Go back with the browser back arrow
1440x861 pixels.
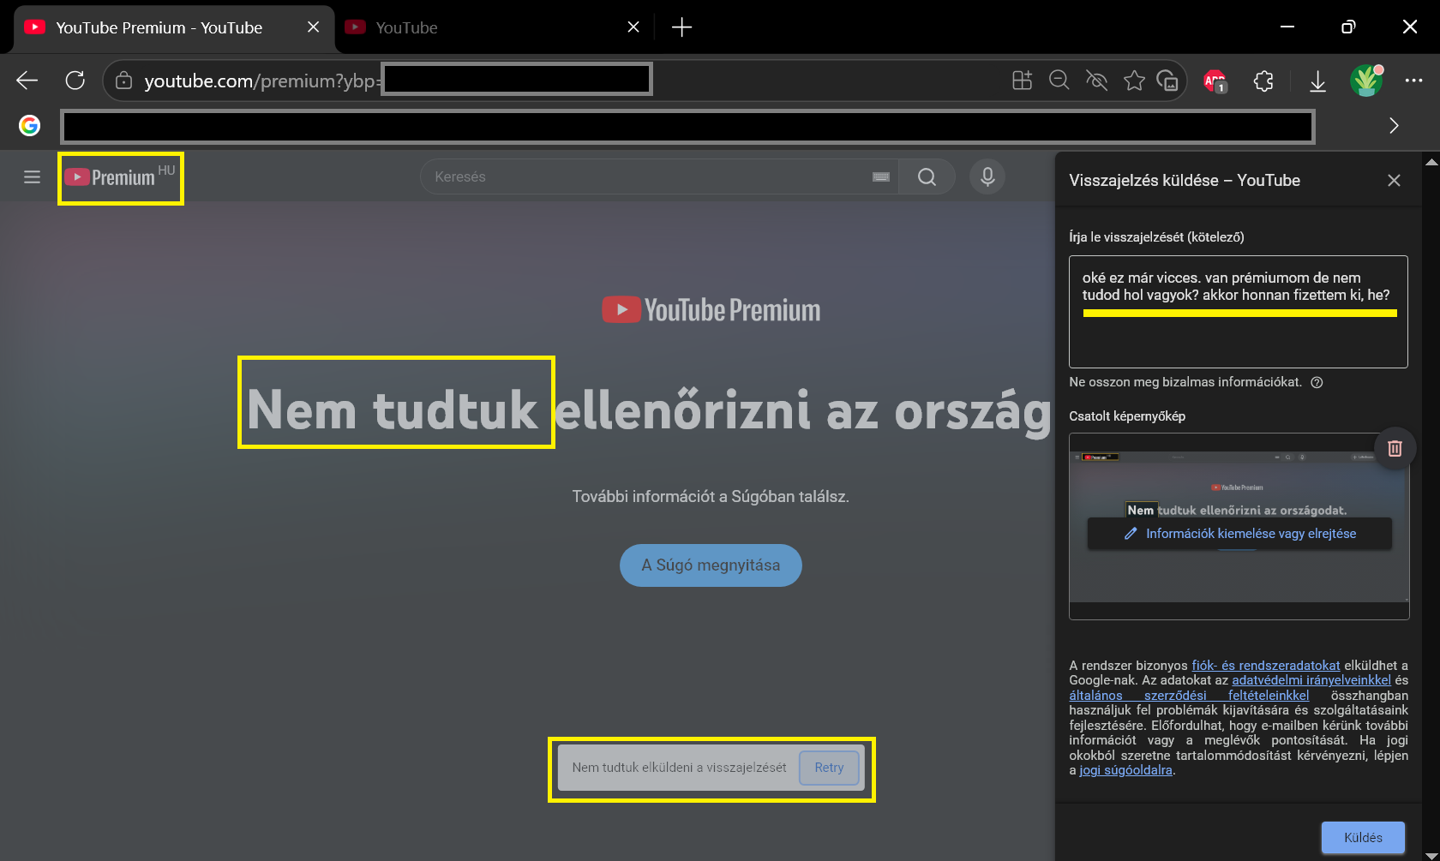[27, 81]
